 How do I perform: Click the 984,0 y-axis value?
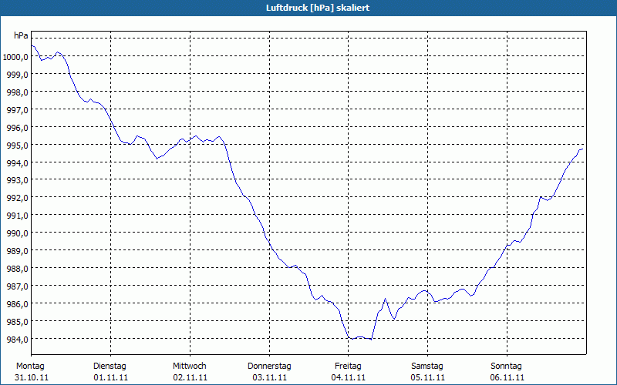[18, 340]
